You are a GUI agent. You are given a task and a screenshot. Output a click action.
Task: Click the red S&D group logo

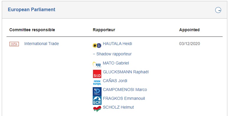point(97,74)
